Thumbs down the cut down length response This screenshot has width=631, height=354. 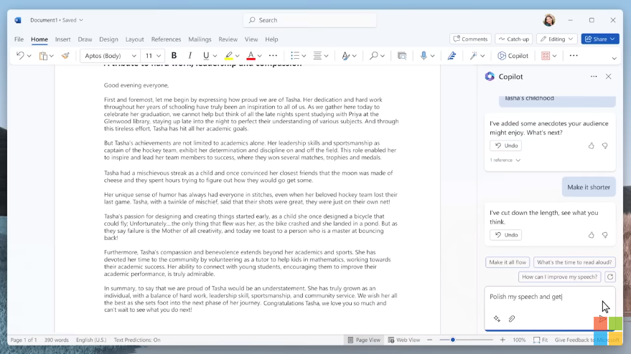point(605,235)
